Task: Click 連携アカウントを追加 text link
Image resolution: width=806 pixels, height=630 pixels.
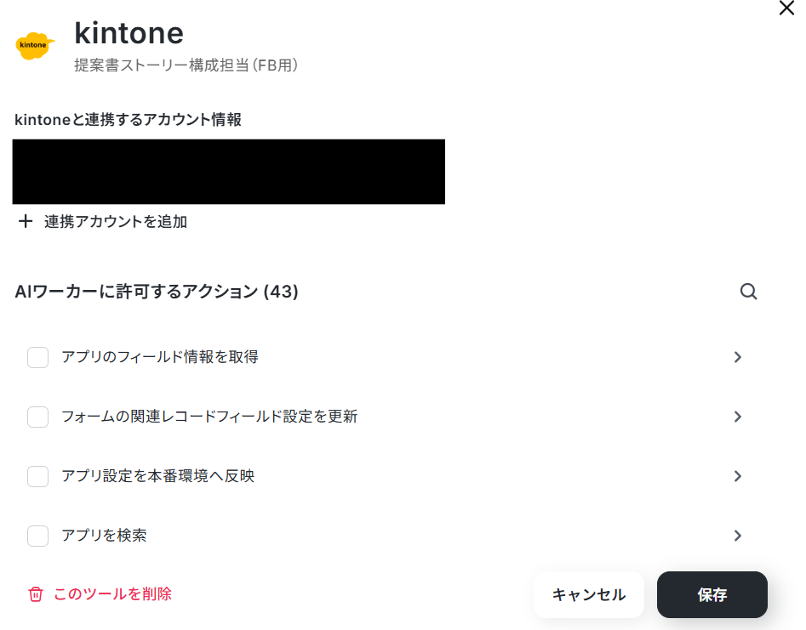Action: [116, 222]
